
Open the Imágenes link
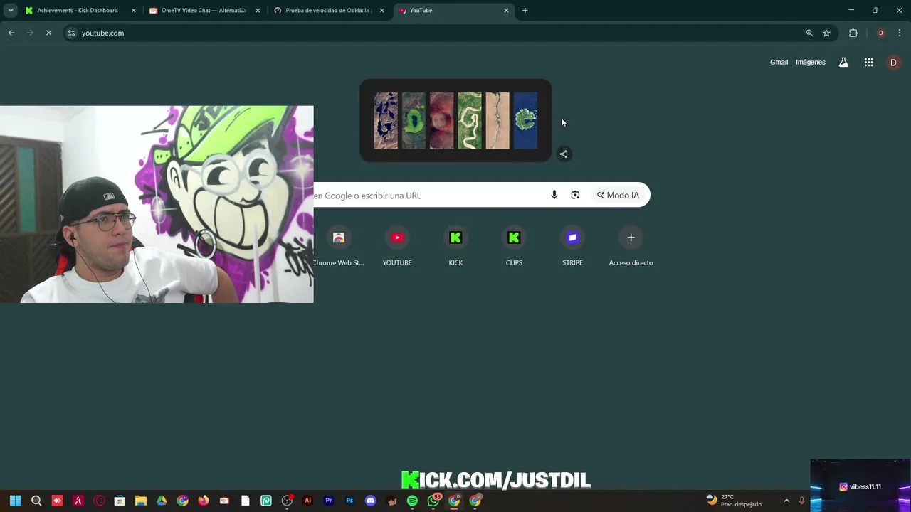[x=810, y=63]
